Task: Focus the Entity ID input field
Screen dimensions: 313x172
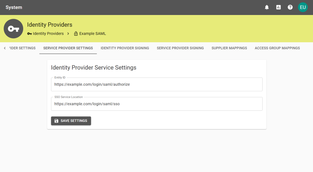Action: [x=157, y=84]
